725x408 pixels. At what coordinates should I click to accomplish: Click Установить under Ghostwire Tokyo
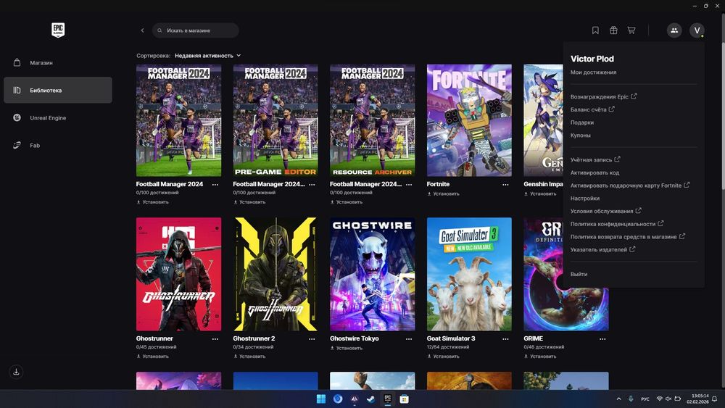click(347, 348)
